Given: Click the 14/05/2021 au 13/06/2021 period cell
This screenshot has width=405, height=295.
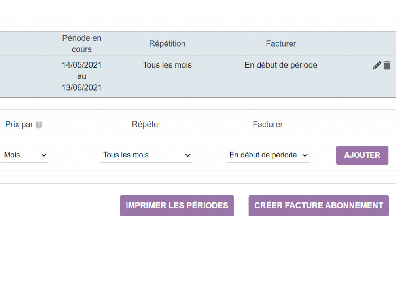Looking at the screenshot, I should (x=82, y=76).
